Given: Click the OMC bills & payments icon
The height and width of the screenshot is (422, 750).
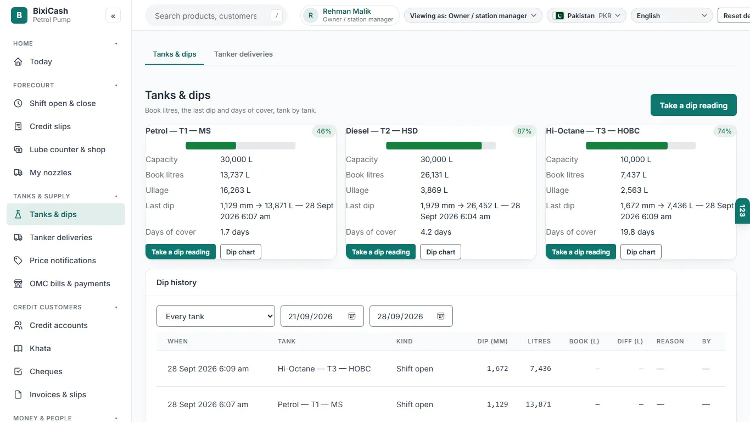Looking at the screenshot, I should [18, 284].
